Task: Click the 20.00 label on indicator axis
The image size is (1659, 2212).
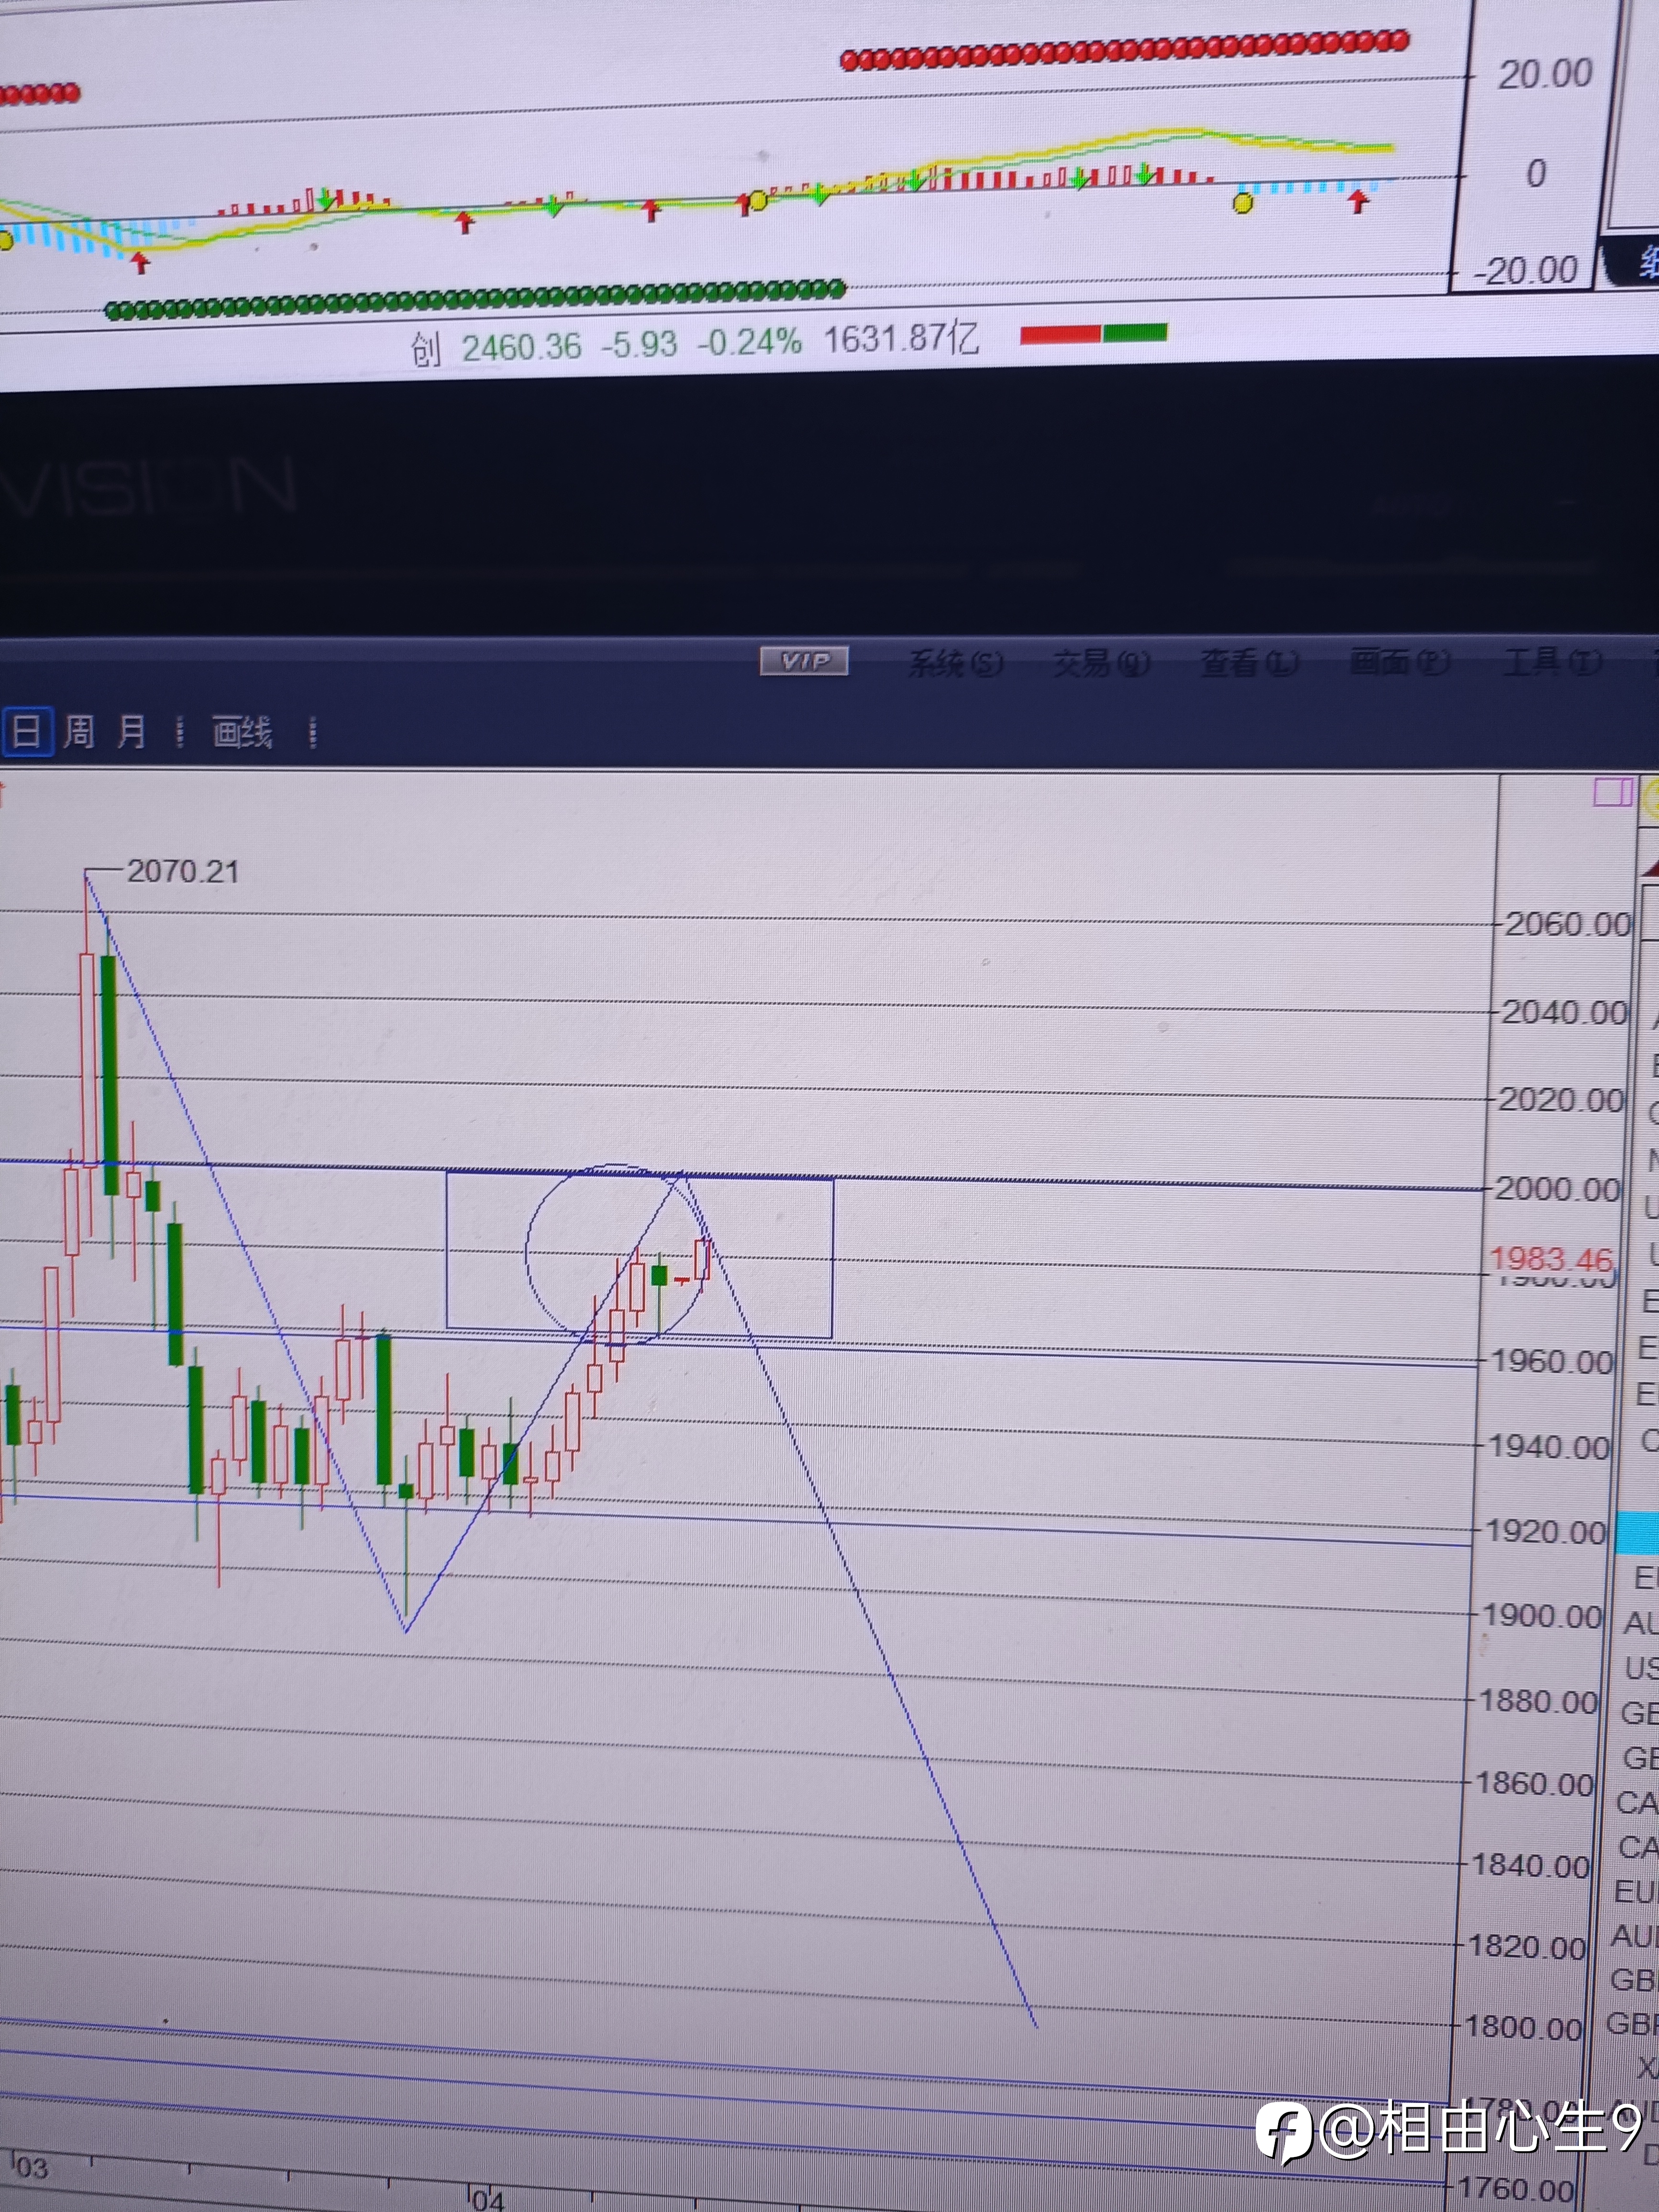Action: point(1545,73)
